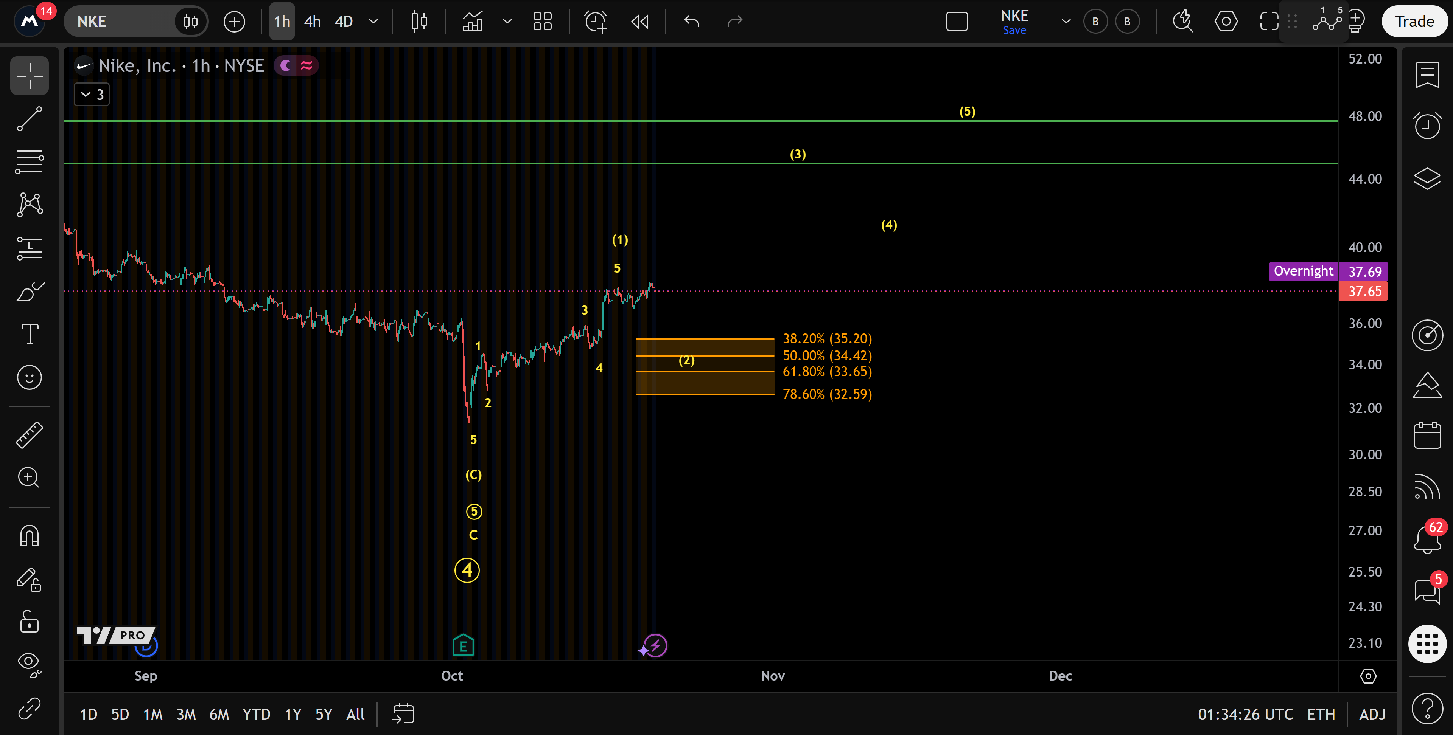Toggle stay in drawing mode

pos(30,580)
